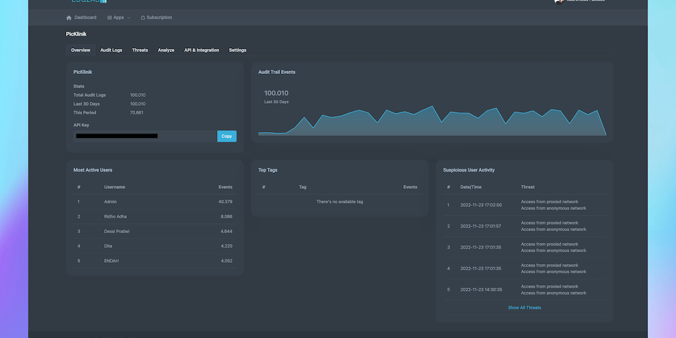Open the Audit Logs tab
The height and width of the screenshot is (338, 676).
[x=111, y=50]
